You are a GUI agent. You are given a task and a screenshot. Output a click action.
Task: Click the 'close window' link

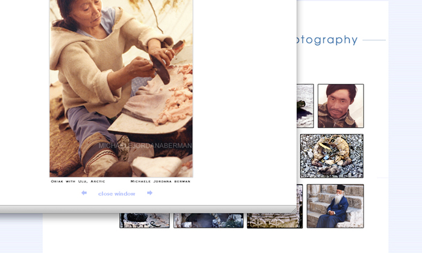116,194
